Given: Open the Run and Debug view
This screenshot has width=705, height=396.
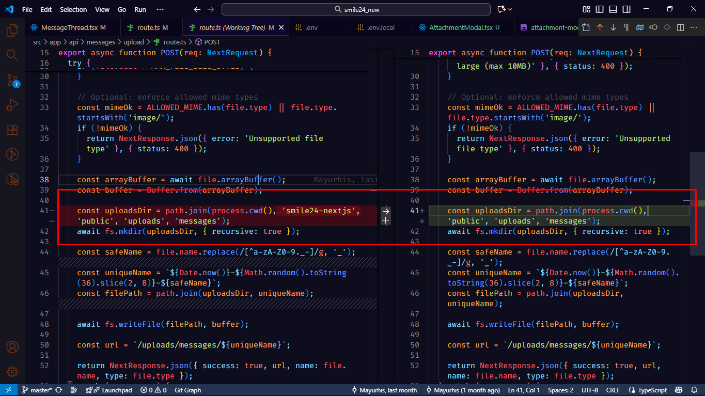Looking at the screenshot, I should coord(12,105).
